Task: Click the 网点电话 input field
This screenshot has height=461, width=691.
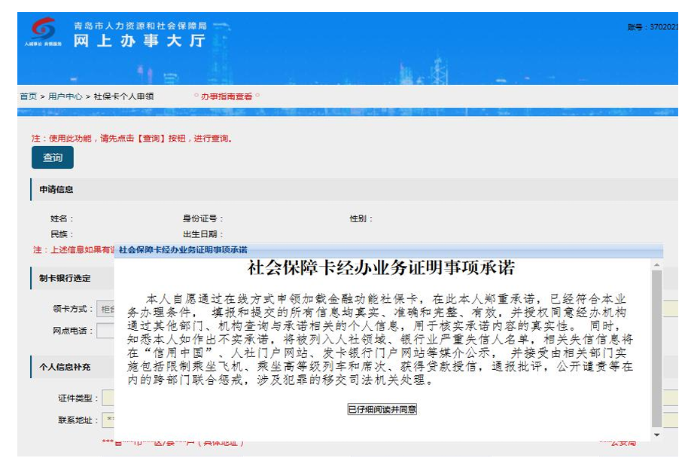Action: coord(105,330)
